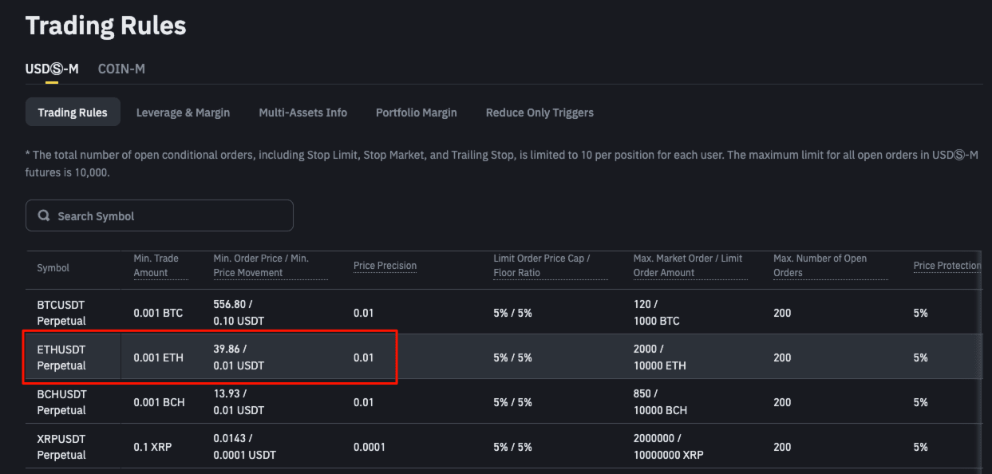The image size is (992, 474).
Task: Open the Leverage & Margin tab
Action: 183,113
